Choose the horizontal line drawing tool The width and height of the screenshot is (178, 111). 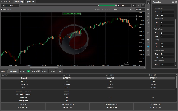[148, 17]
